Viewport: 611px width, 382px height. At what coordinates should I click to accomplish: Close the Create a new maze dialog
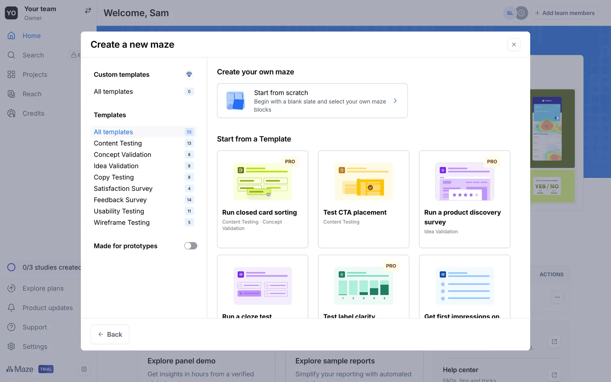point(514,45)
